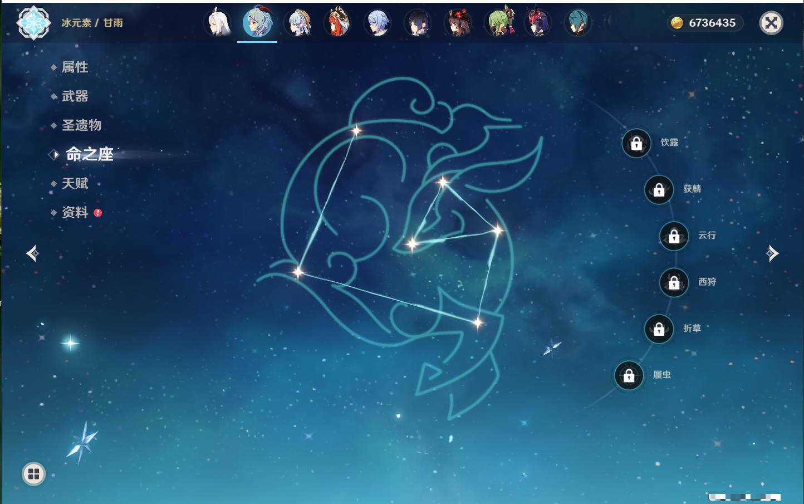Select the 命之座 constellation menu
Image resolution: width=804 pixels, height=504 pixels.
[89, 154]
